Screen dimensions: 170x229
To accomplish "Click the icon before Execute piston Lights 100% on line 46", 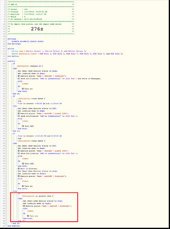I will coord(19,114).
